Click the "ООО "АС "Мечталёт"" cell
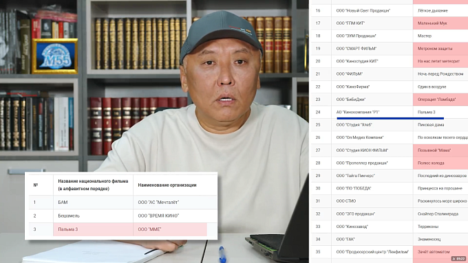This screenshot has width=468, height=263. pyautogui.click(x=175, y=203)
